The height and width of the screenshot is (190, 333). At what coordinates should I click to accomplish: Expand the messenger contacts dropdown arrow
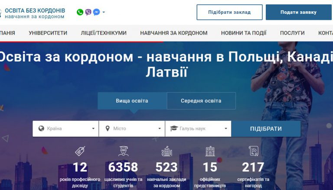pyautogui.click(x=104, y=12)
